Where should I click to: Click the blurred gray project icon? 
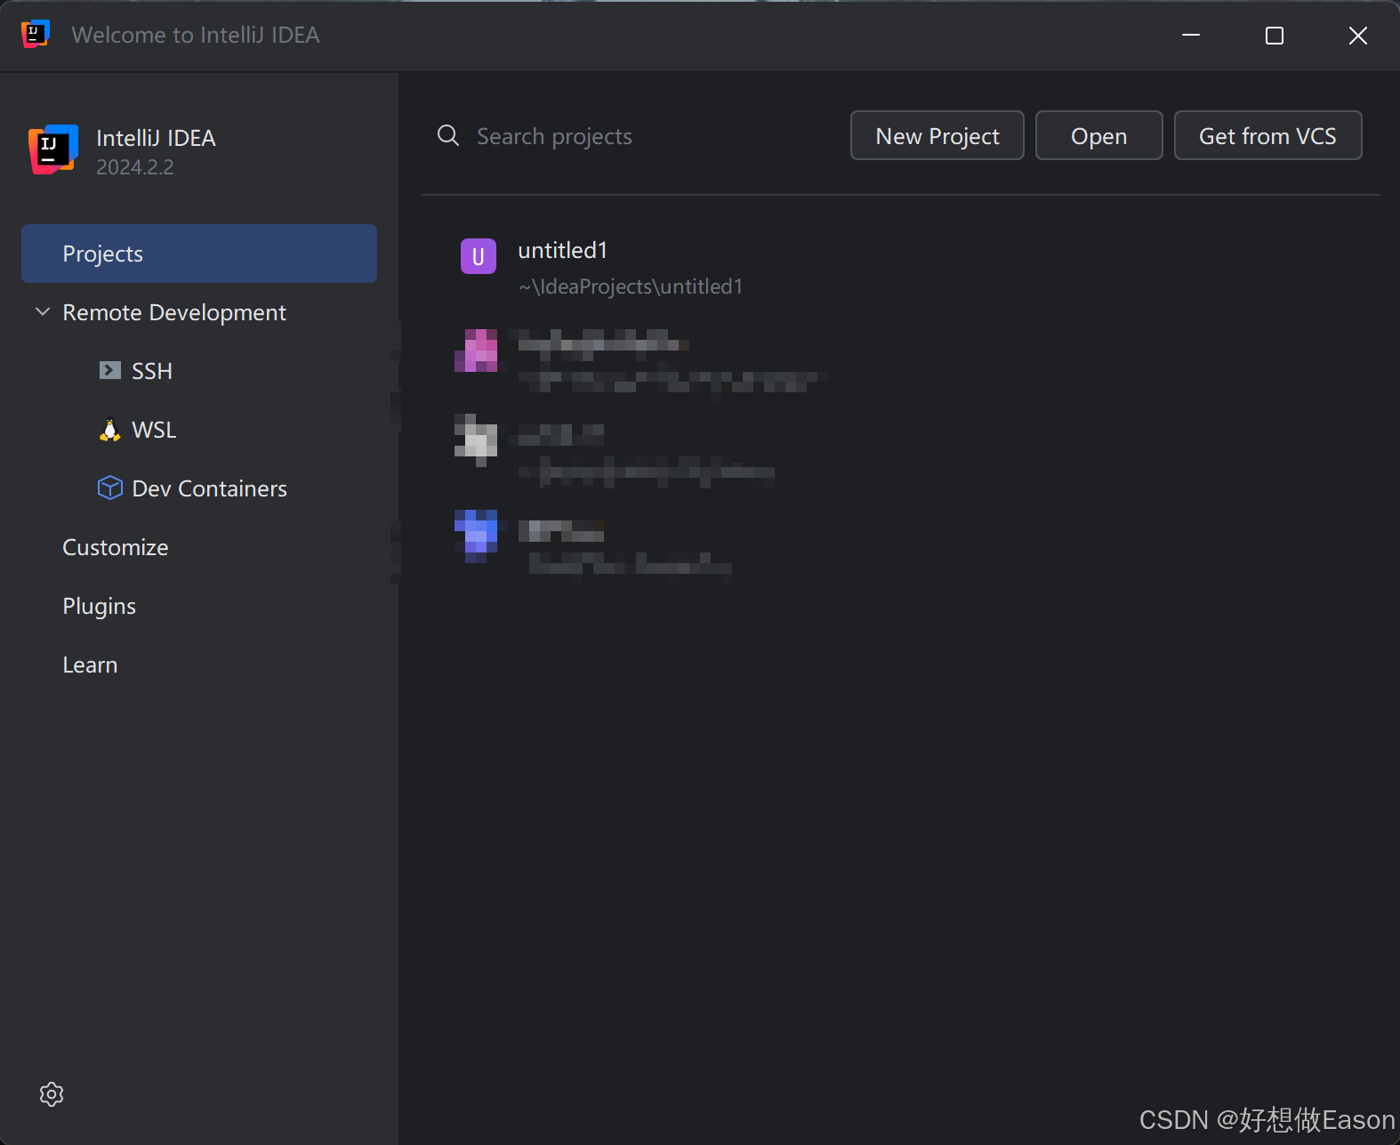click(x=477, y=439)
